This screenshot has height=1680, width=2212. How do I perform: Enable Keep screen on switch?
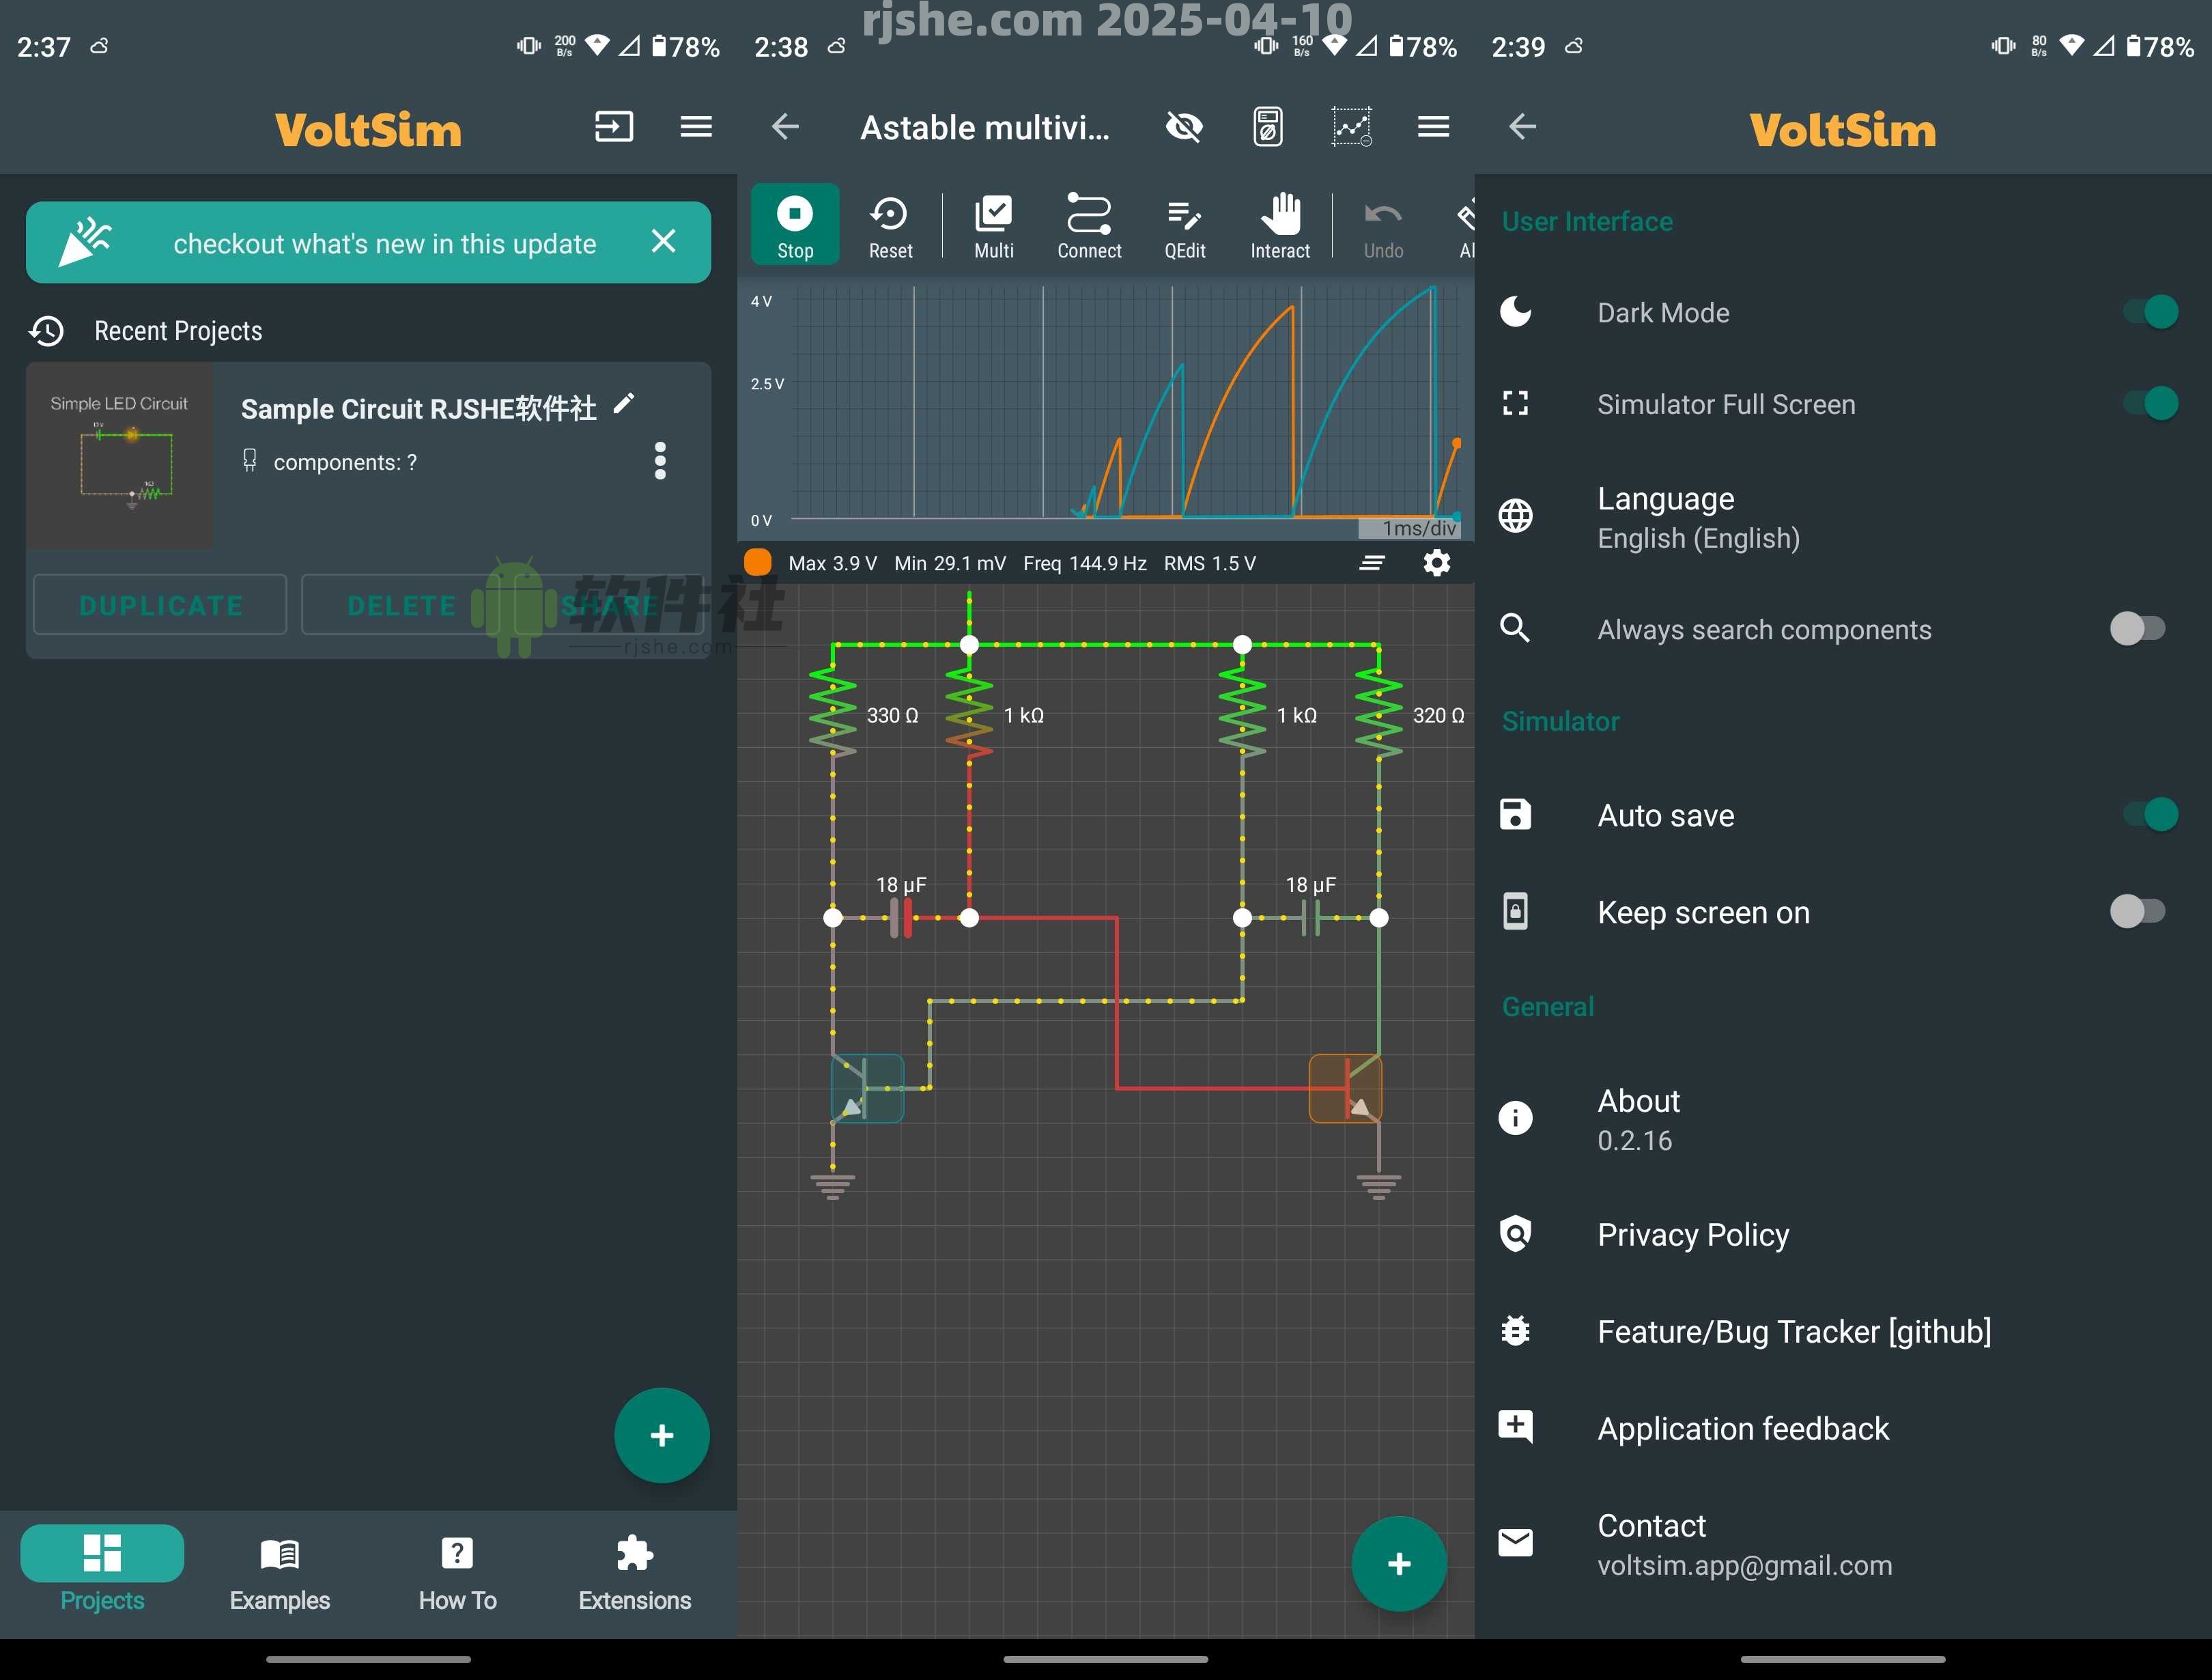pos(2138,912)
